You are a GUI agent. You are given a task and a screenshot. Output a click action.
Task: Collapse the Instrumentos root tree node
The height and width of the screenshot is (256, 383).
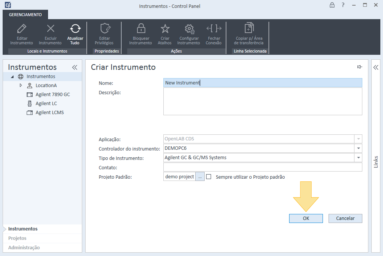pyautogui.click(x=12, y=77)
